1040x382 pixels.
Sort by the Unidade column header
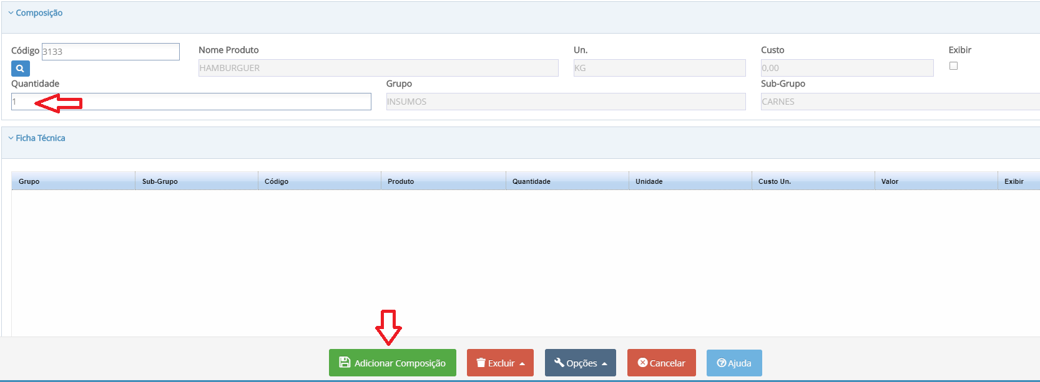point(690,181)
